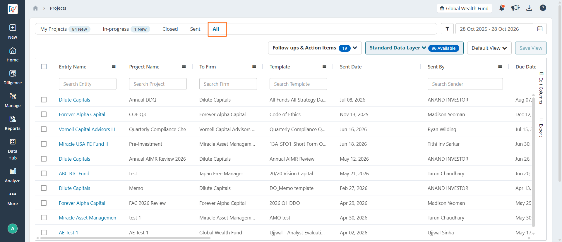Click the Save View button
The width and height of the screenshot is (562, 242).
click(531, 48)
